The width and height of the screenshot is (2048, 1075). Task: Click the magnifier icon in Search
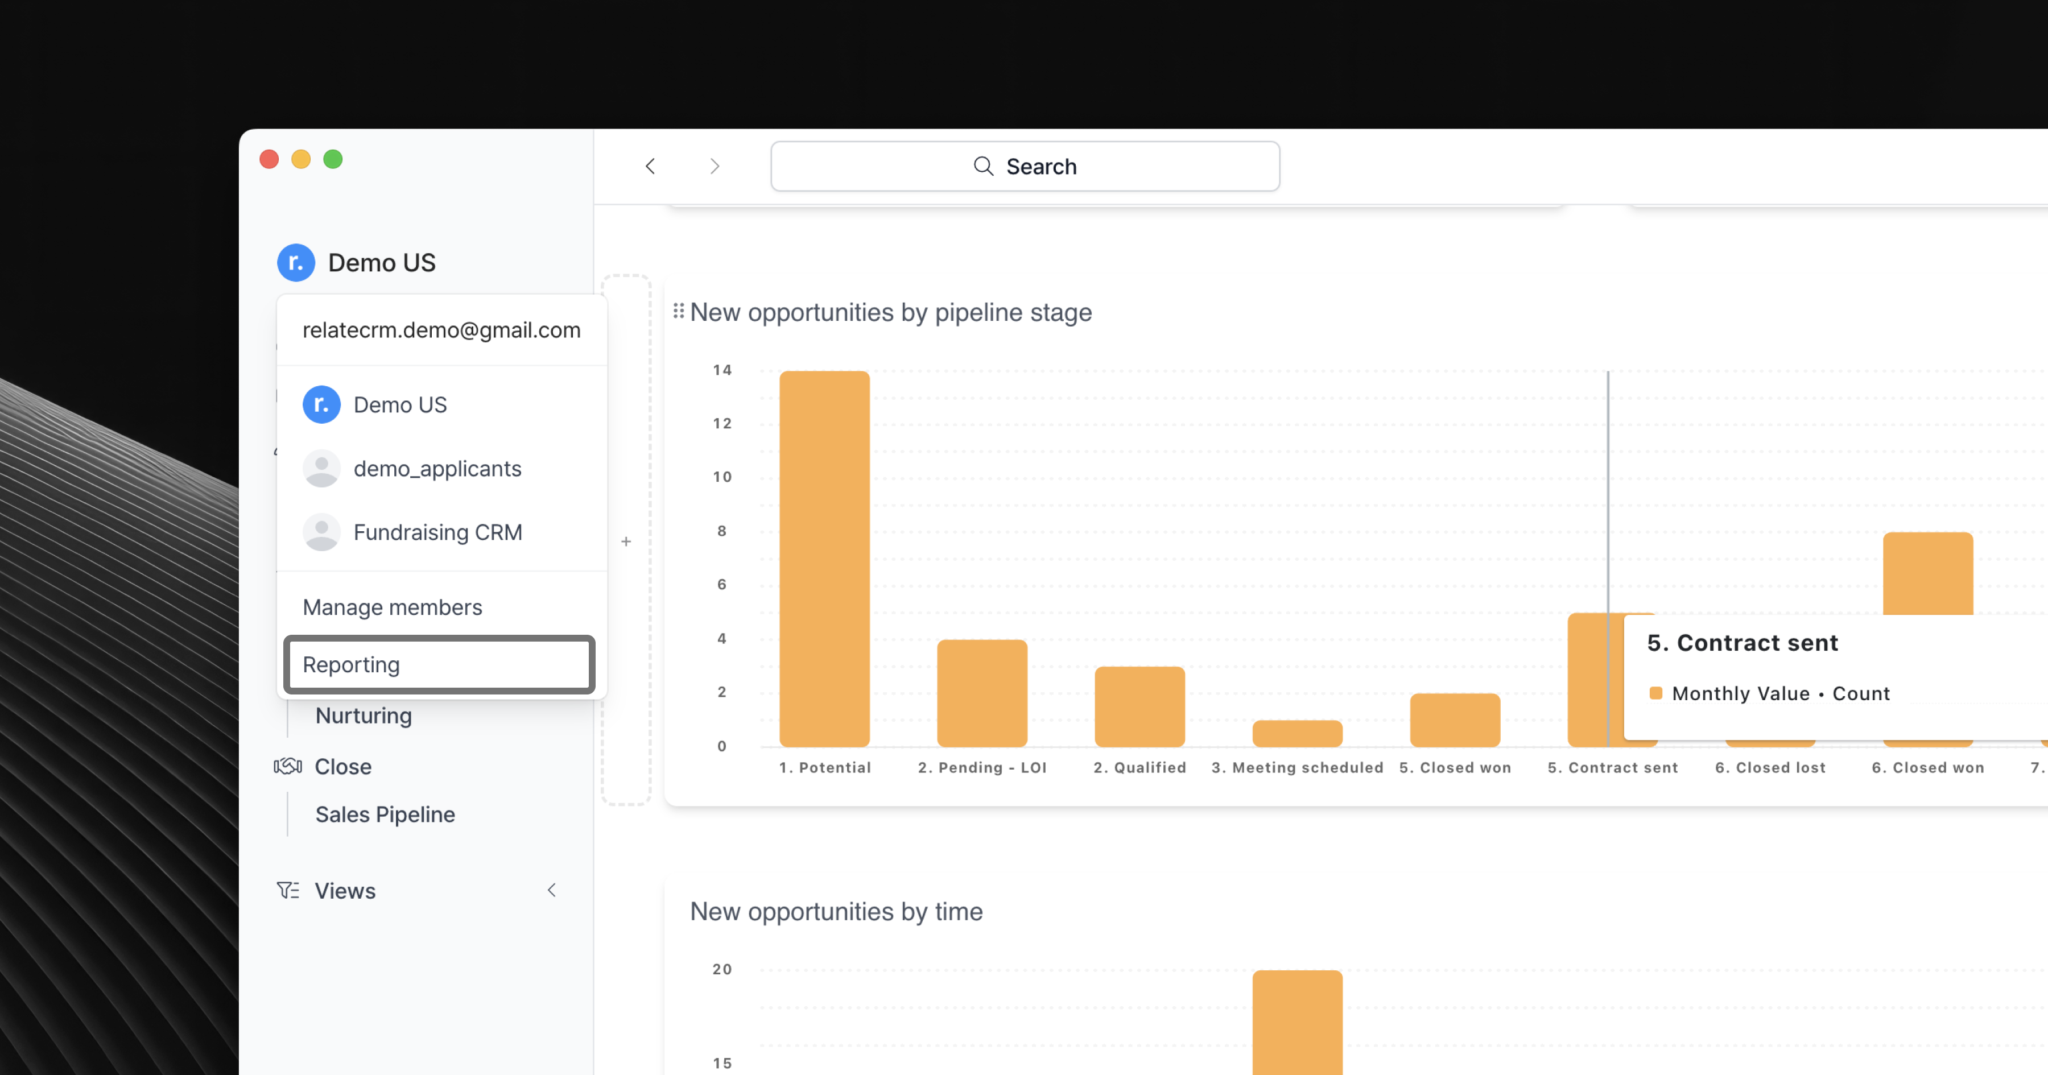click(984, 166)
